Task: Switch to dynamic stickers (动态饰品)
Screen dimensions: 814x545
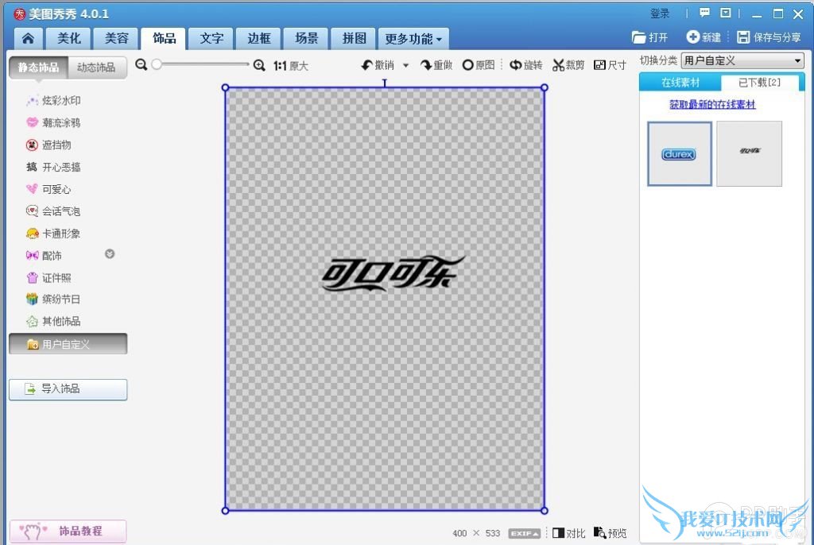Action: tap(96, 68)
